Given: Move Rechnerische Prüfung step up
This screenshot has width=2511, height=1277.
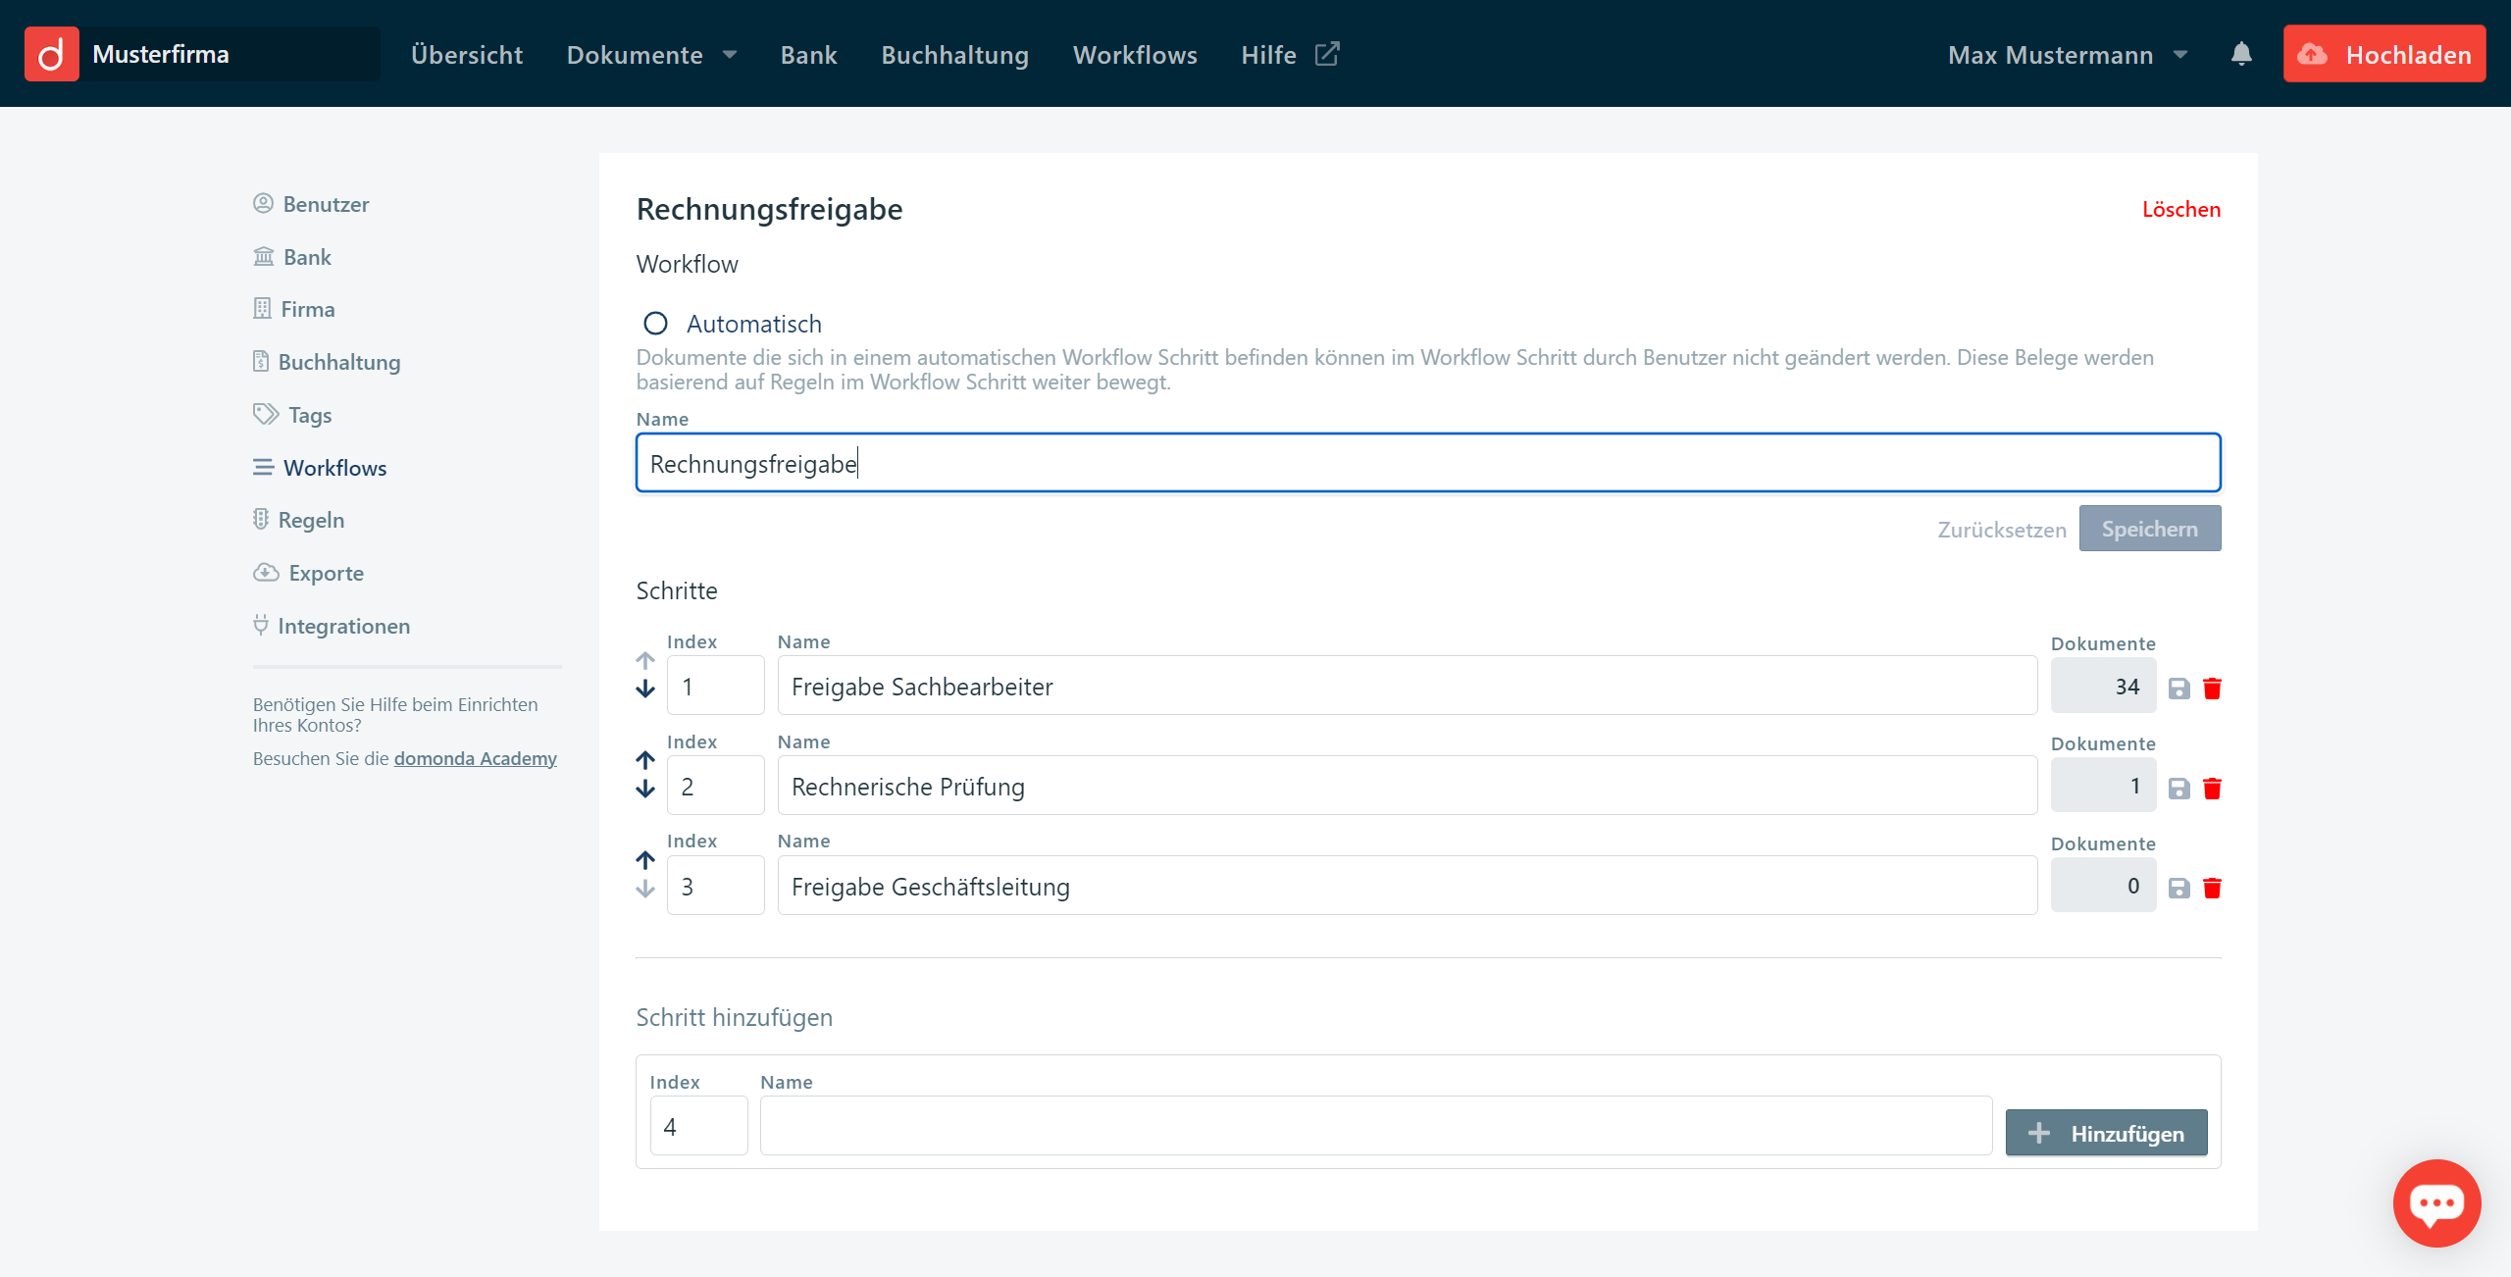Looking at the screenshot, I should (x=644, y=760).
